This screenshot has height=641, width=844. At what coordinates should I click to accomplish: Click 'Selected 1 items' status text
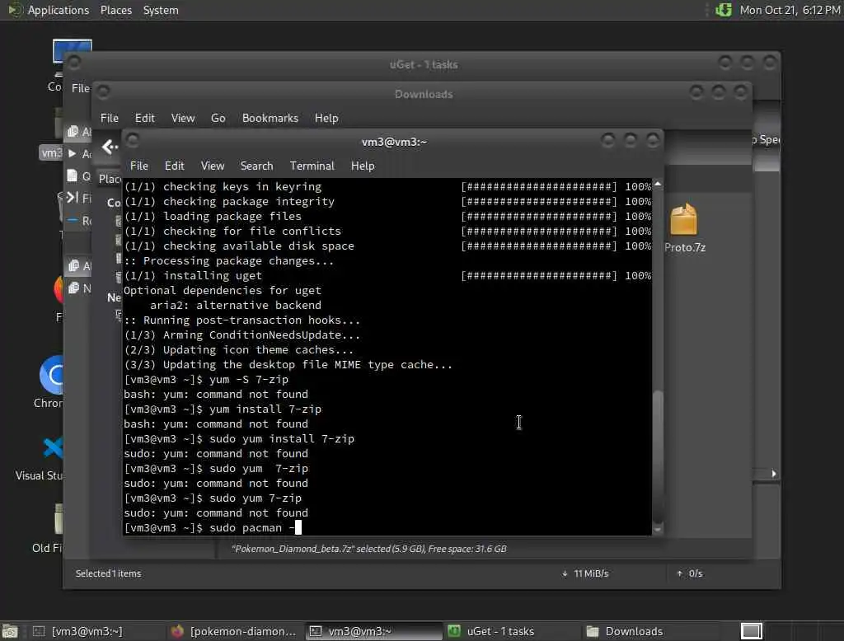click(x=108, y=573)
